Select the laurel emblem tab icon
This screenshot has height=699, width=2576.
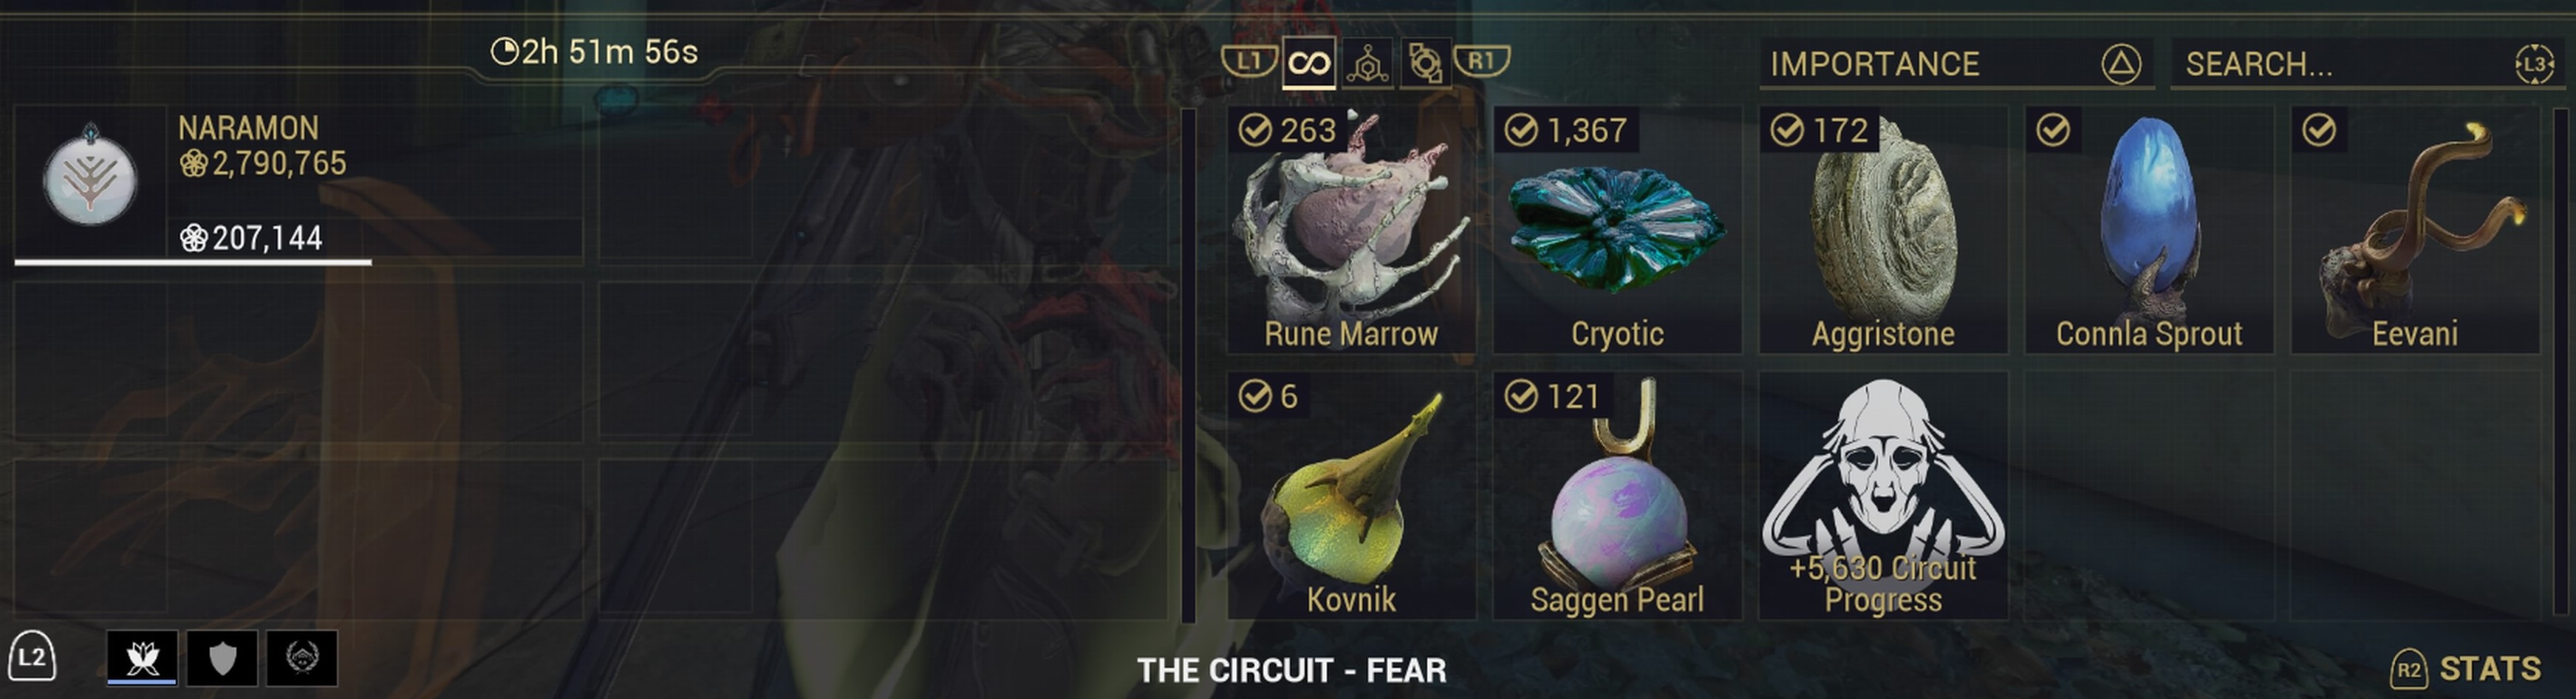click(302, 657)
